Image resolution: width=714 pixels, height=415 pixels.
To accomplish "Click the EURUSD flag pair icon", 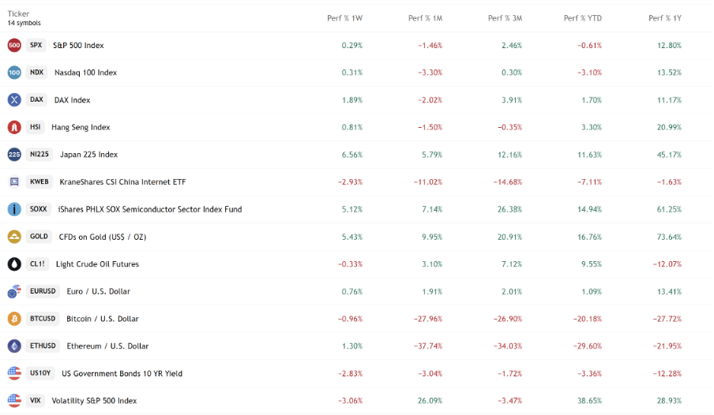I will 14,292.
